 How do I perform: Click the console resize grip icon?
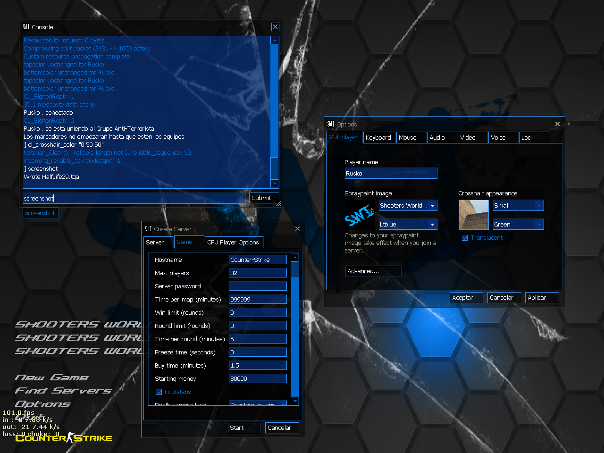(279, 203)
